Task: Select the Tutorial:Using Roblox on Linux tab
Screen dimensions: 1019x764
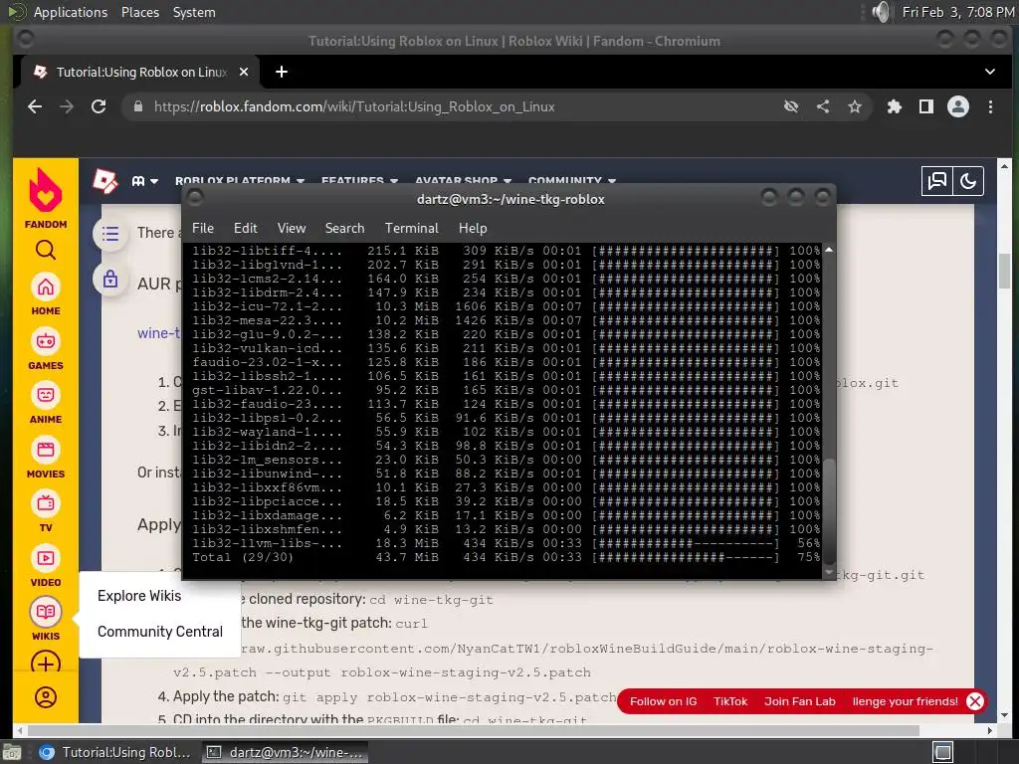Action: [x=139, y=72]
